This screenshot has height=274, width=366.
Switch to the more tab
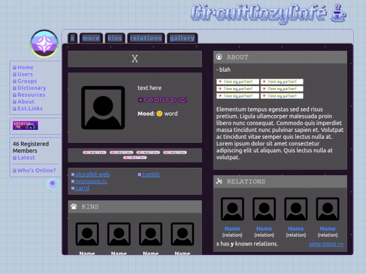pos(91,38)
